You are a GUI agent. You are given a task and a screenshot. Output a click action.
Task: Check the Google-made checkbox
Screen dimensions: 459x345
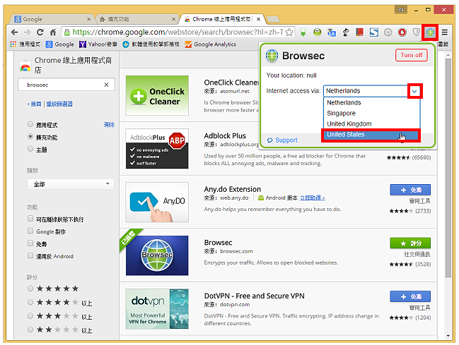click(30, 231)
